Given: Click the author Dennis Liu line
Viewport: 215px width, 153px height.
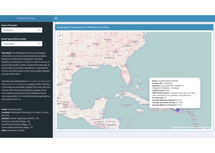Looking at the screenshot, I should click(x=16, y=121).
